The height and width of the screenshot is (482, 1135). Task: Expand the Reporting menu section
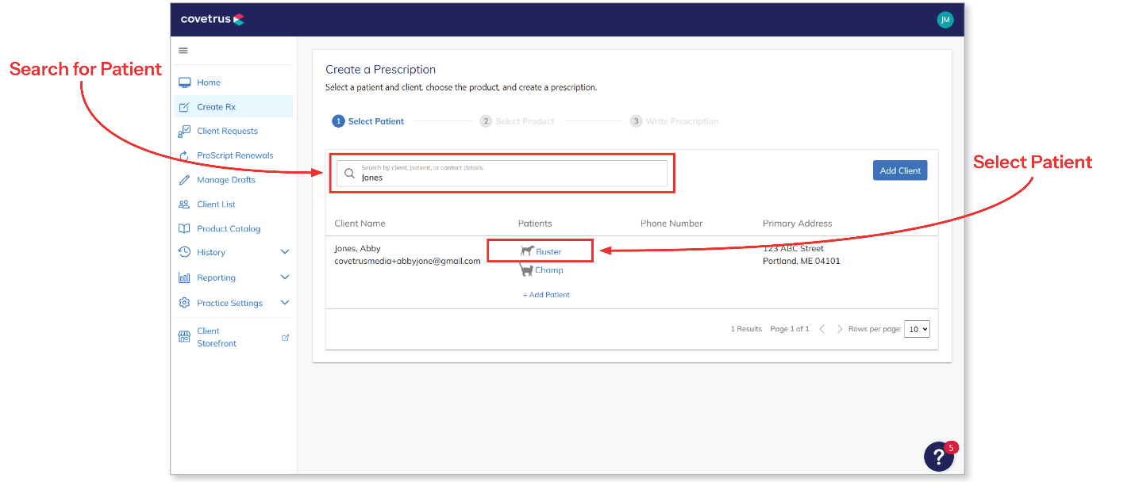point(285,277)
